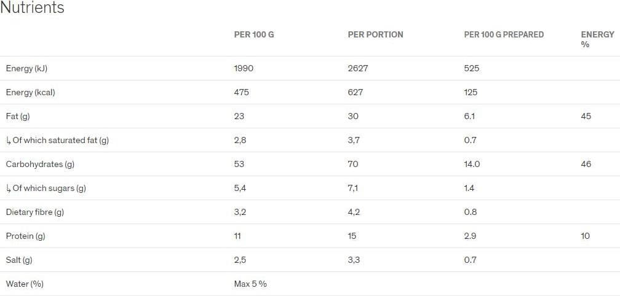This screenshot has width=620, height=296.
Task: Click the protein energy percentage 10
Action: point(585,236)
